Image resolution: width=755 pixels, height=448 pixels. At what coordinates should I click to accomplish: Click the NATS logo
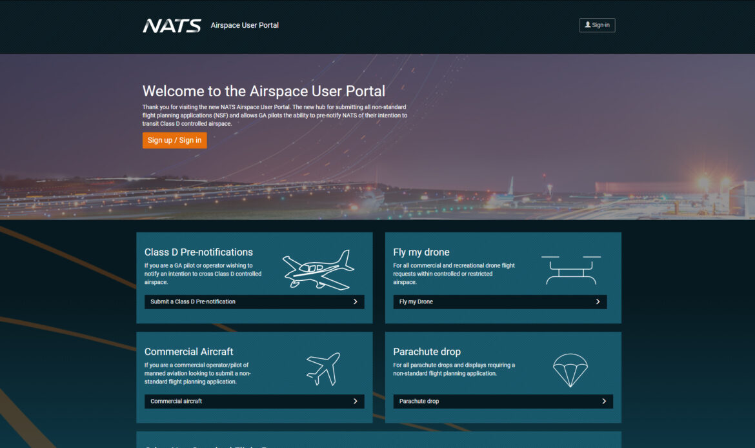point(172,26)
